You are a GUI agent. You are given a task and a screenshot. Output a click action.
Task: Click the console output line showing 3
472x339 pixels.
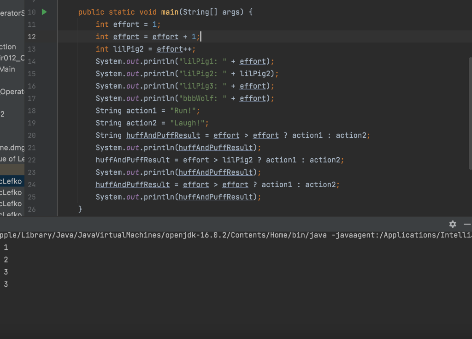5,272
